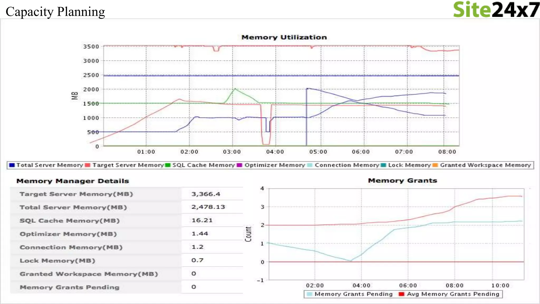Select the Target Server Memory legend label

128,165
